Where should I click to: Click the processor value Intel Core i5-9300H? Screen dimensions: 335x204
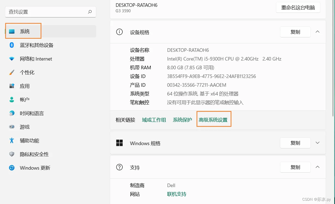tap(224, 59)
